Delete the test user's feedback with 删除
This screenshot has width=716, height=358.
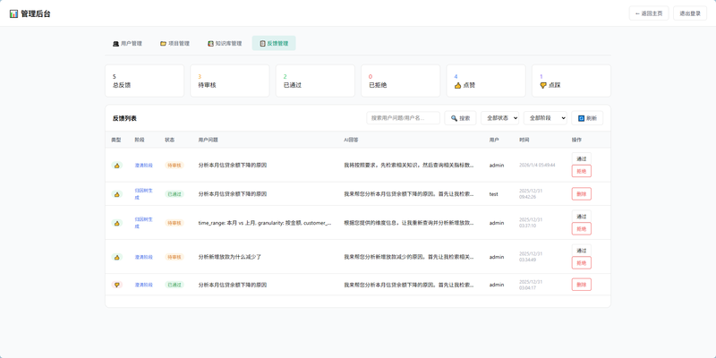[582, 194]
